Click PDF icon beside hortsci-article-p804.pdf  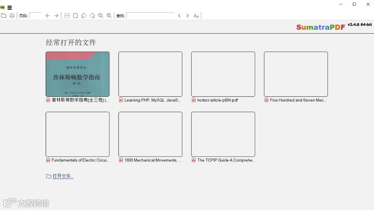click(194, 100)
